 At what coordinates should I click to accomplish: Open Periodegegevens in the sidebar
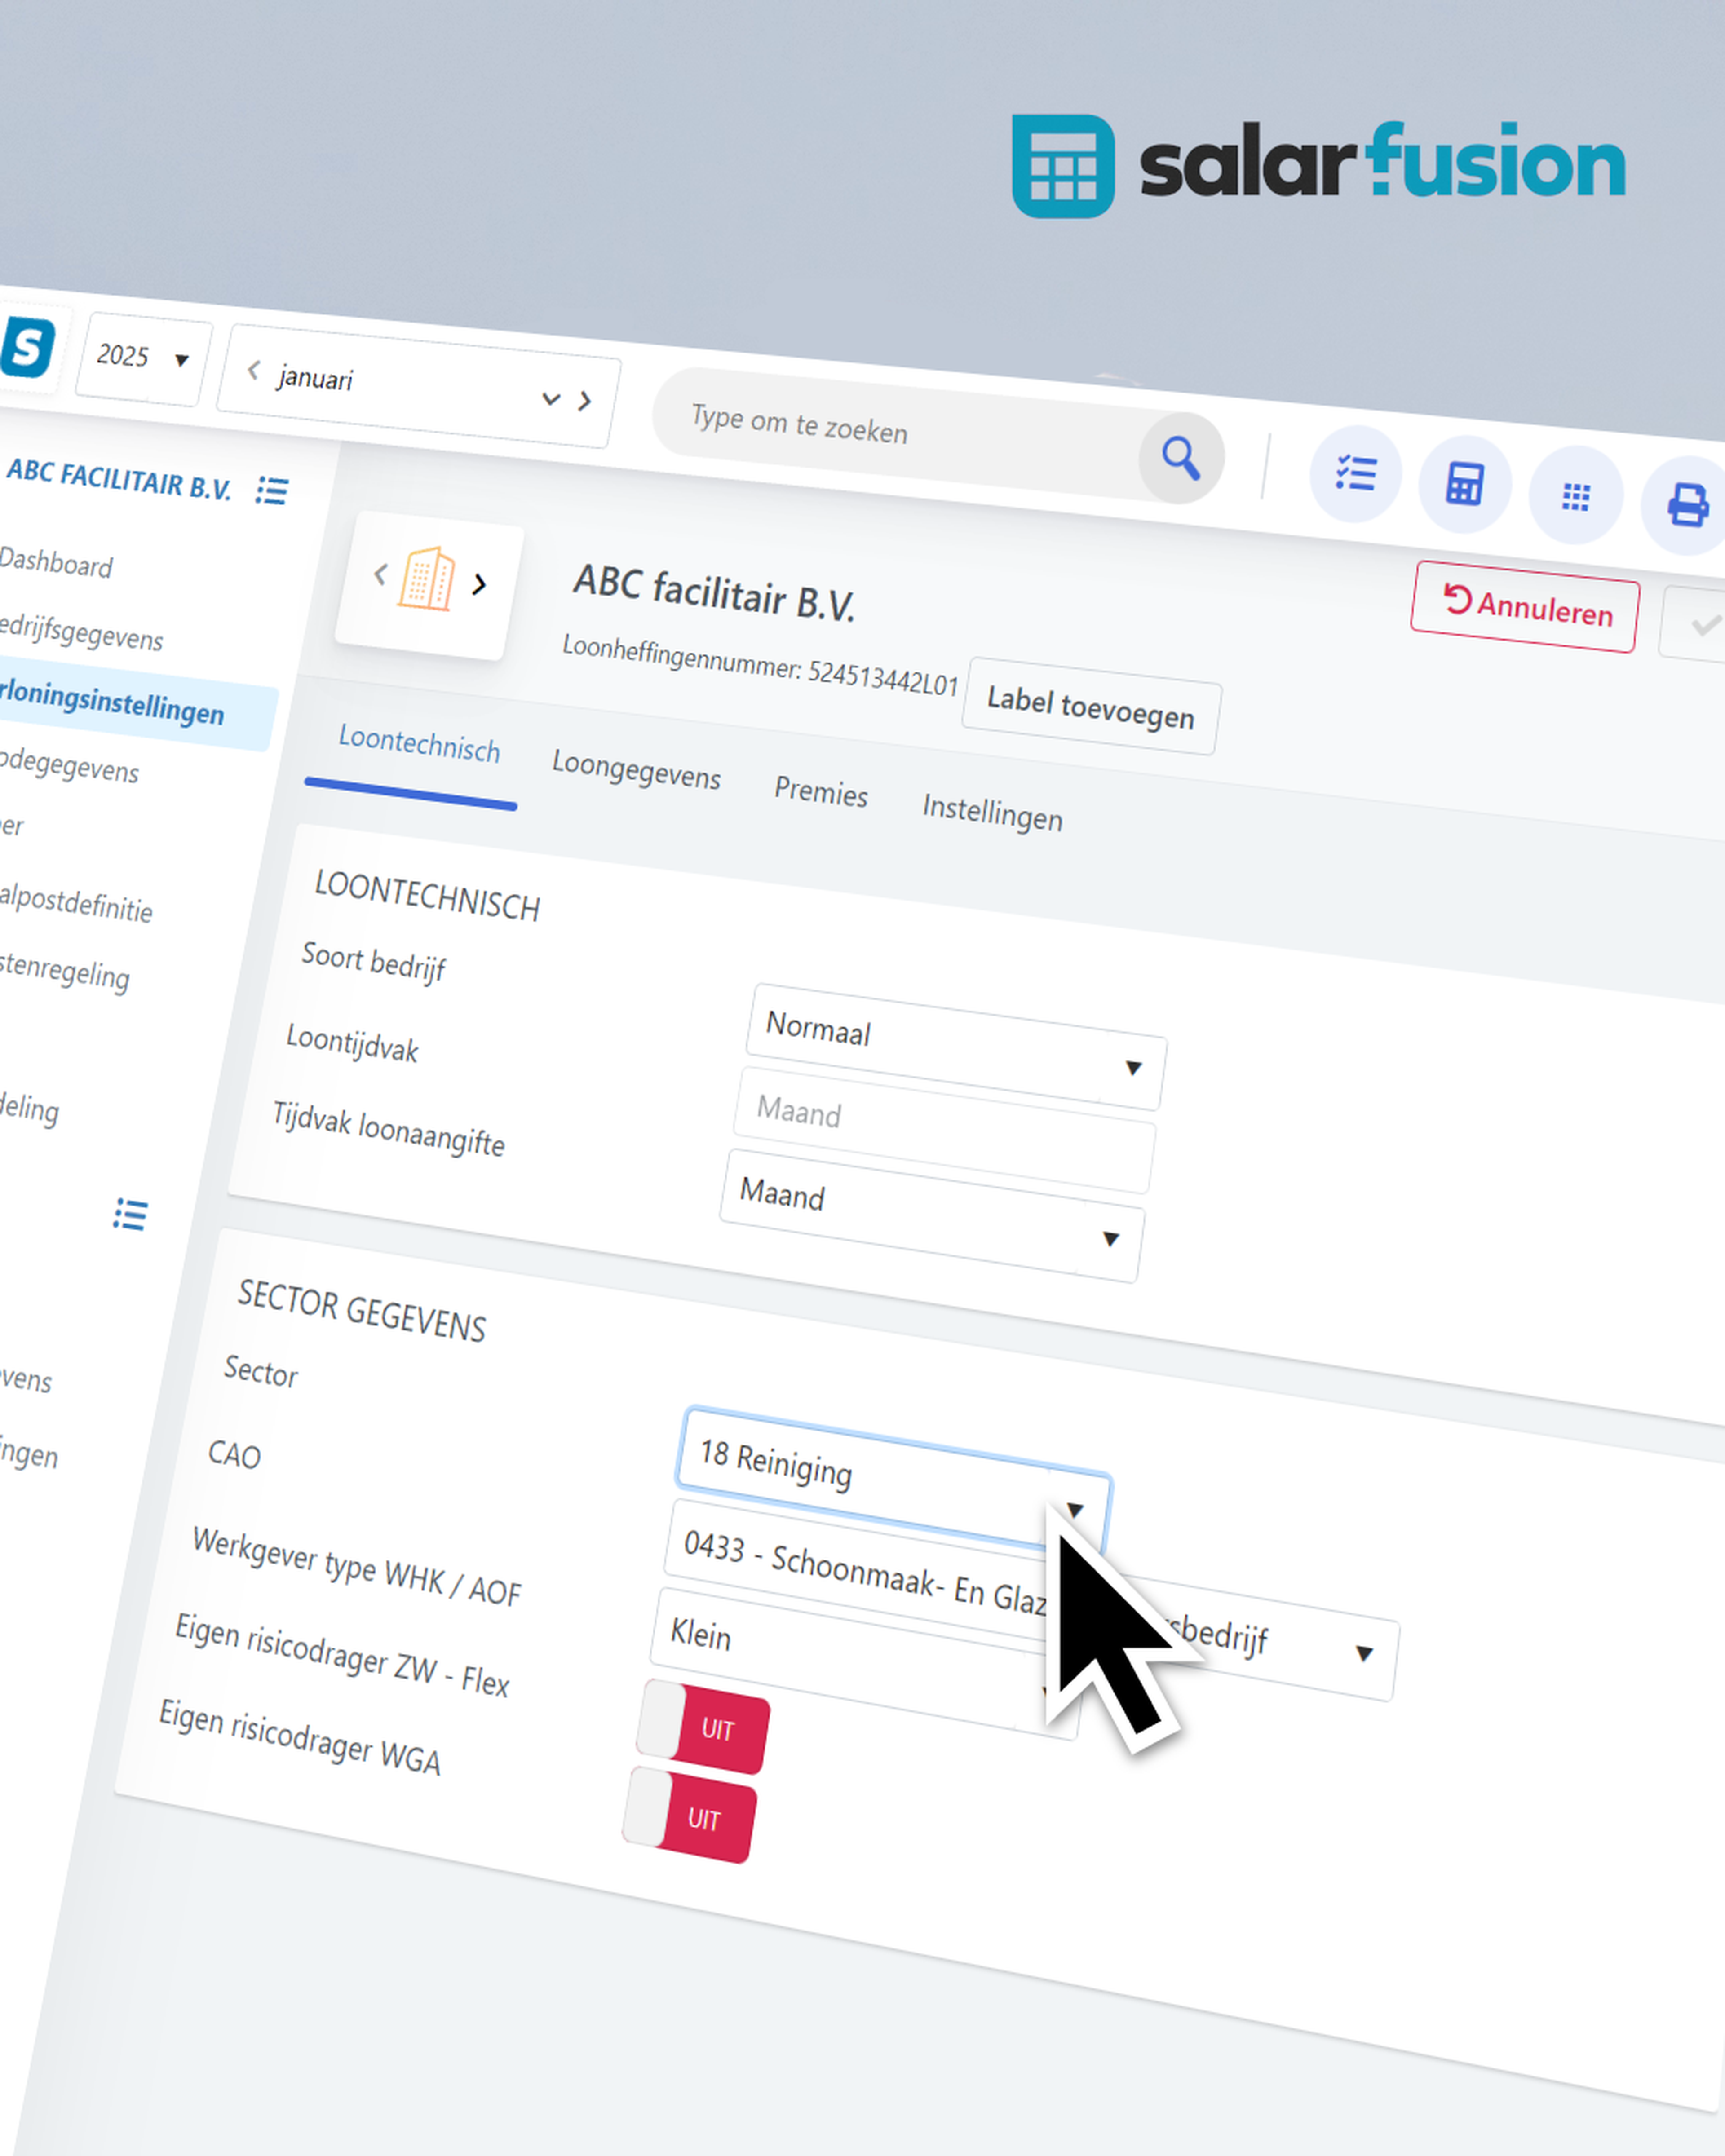(x=70, y=766)
